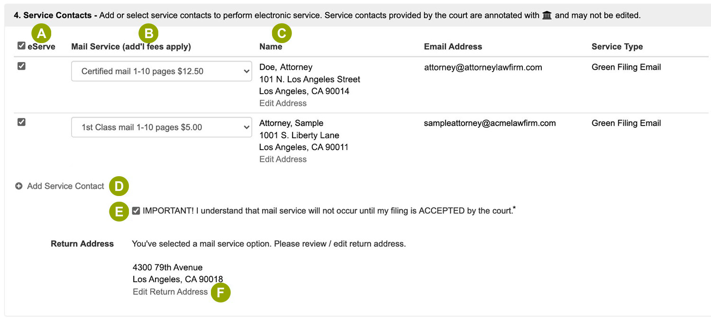
Task: Click the plus icon beside Add Service Contact
Action: (x=18, y=186)
